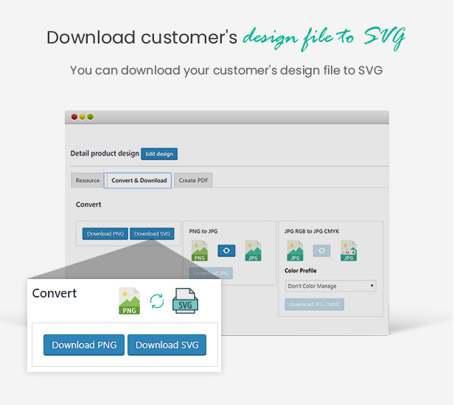Click the large SVG file icon in the callout

(x=185, y=300)
